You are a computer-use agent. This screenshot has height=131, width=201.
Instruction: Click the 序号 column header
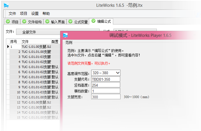(15, 42)
